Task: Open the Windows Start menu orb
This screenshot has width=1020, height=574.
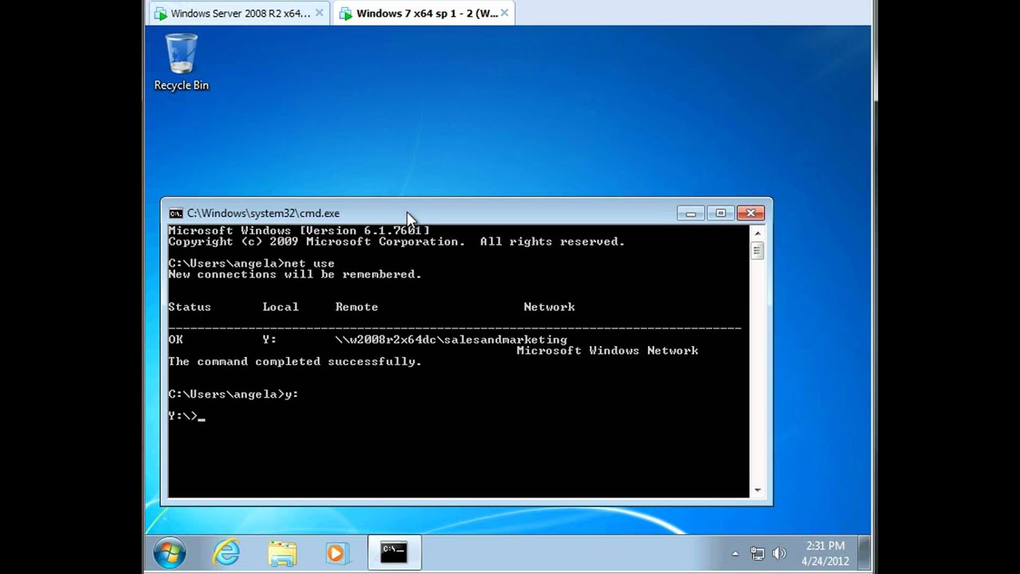Action: click(x=170, y=552)
